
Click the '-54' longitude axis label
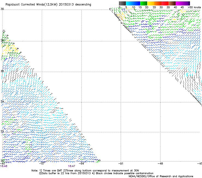(81, 163)
